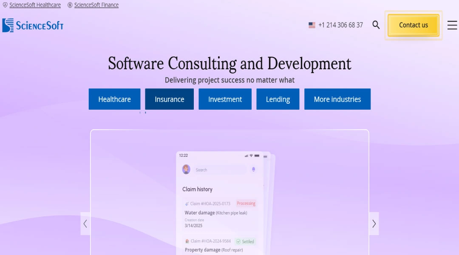The height and width of the screenshot is (255, 459).
Task: Open ScienceSoft Healthcare link
Action: pyautogui.click(x=35, y=5)
